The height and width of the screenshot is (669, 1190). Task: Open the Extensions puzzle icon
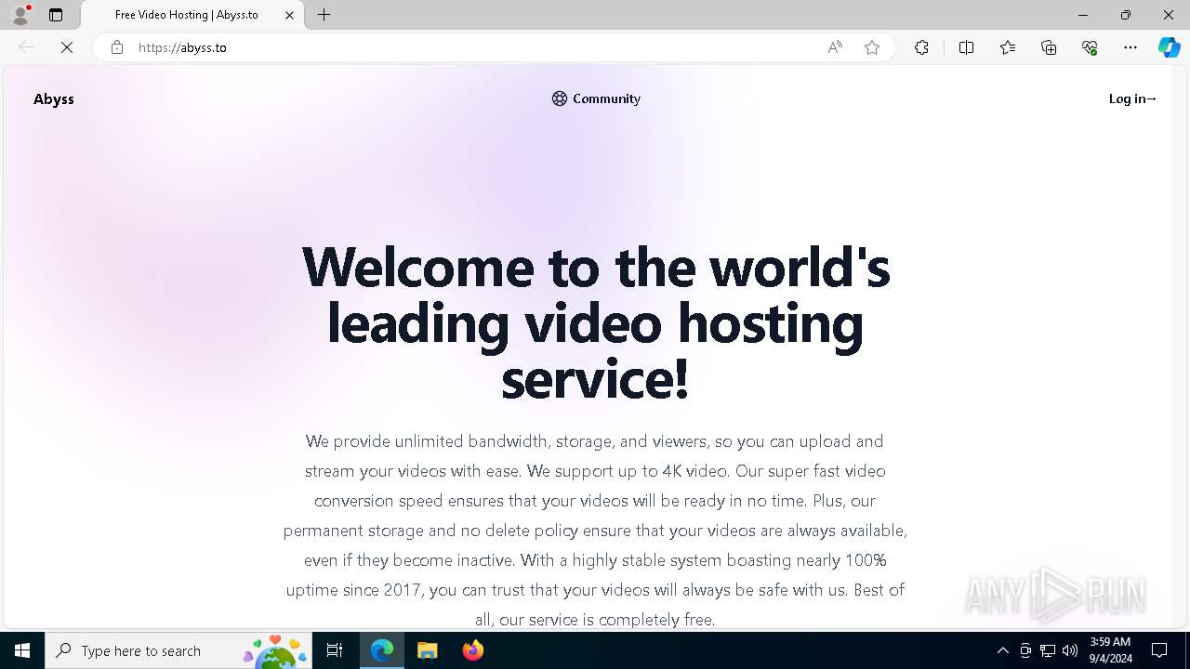tap(921, 47)
